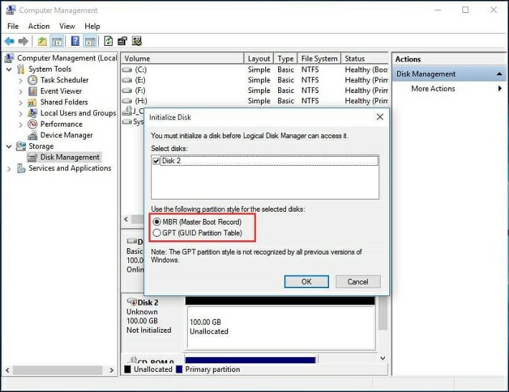Click the Local Users and Groups icon

32,113
